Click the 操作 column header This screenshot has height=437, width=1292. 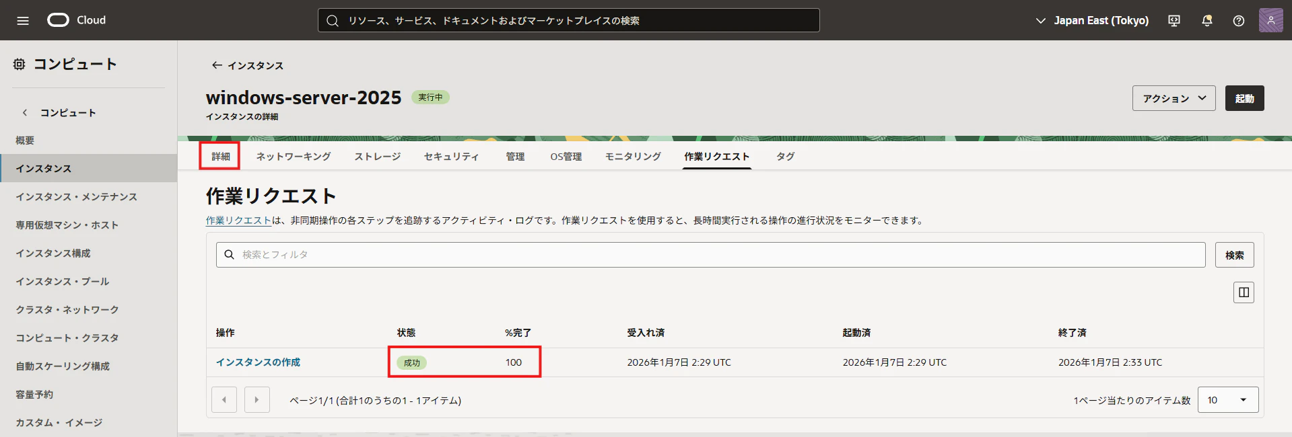pos(226,333)
